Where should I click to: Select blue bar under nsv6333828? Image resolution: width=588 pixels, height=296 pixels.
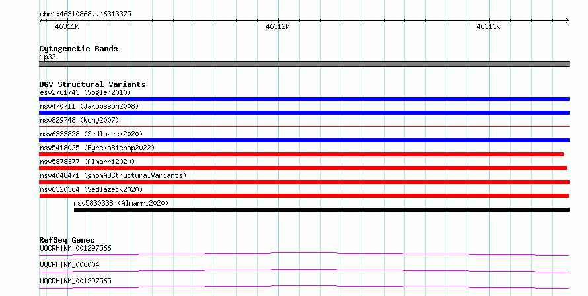point(304,140)
